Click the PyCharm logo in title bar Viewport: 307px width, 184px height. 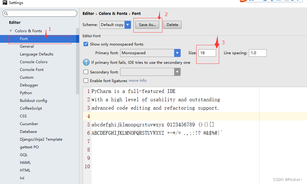pos(5,2)
